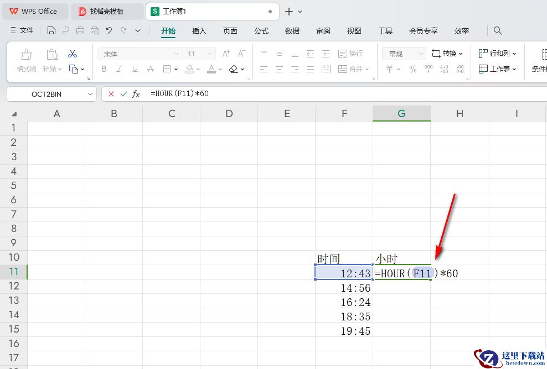Open the font size 11 dropdown
The image size is (547, 369).
(x=209, y=54)
